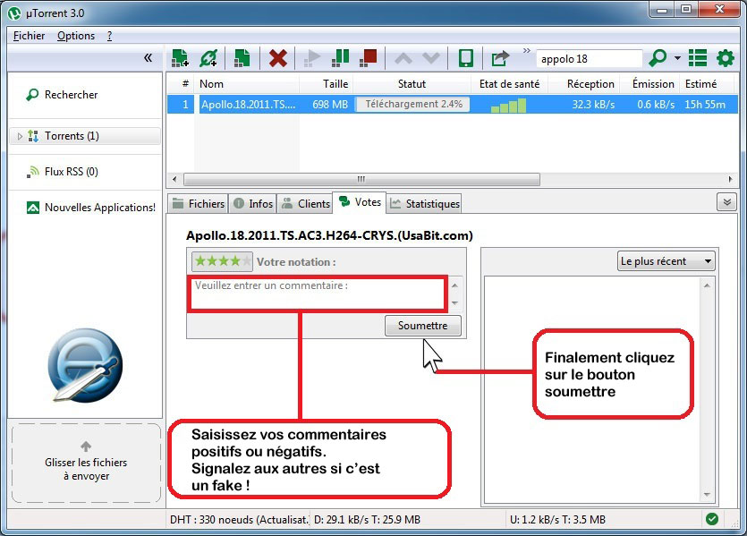Image resolution: width=747 pixels, height=536 pixels.
Task: Click the remote device phone icon
Action: pos(465,58)
